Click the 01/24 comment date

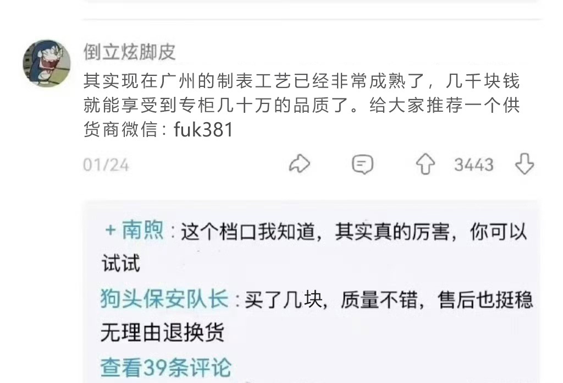pos(106,165)
